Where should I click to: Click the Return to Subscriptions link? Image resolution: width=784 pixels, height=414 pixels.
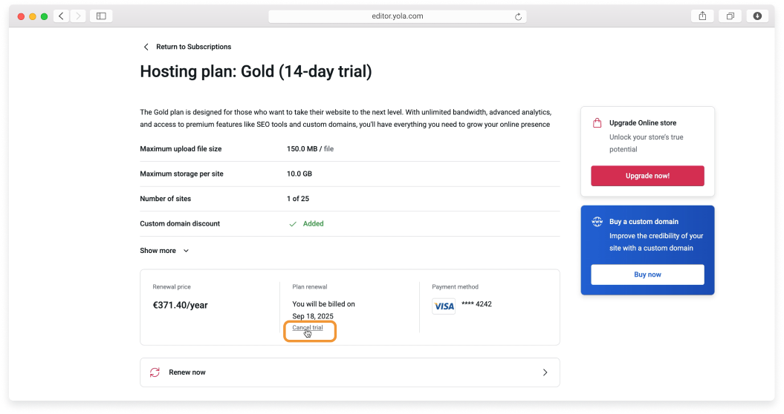[193, 47]
